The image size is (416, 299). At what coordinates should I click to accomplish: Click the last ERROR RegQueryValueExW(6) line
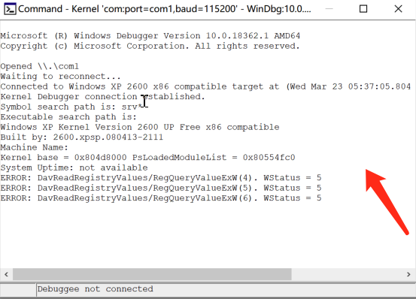coord(161,198)
